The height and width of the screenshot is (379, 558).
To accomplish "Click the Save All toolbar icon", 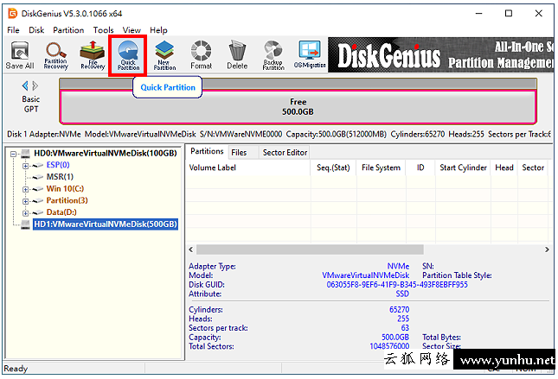I will [x=20, y=55].
